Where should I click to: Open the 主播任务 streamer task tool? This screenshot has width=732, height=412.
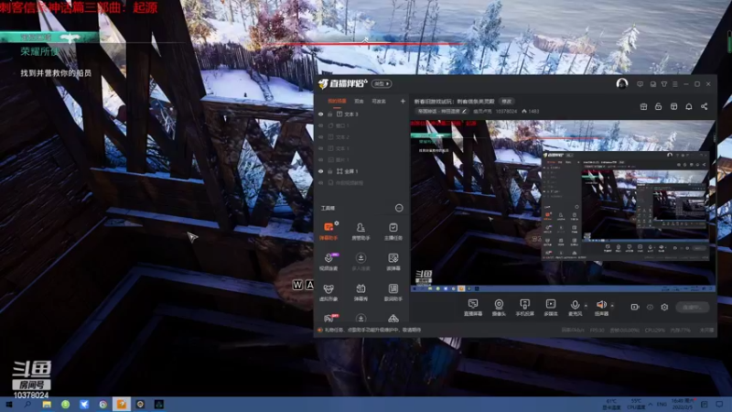[x=393, y=231]
